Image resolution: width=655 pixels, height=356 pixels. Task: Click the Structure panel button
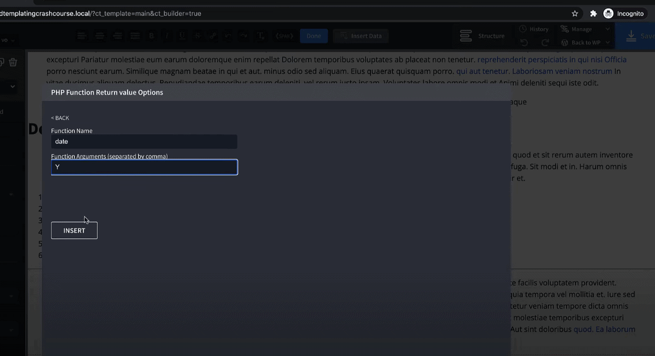[x=482, y=36]
